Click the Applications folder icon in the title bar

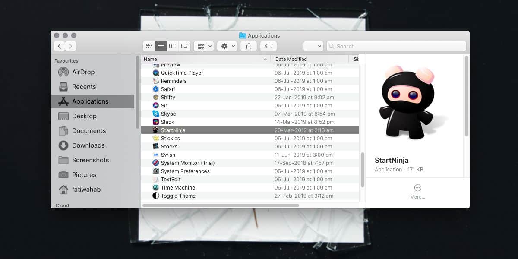coord(243,36)
